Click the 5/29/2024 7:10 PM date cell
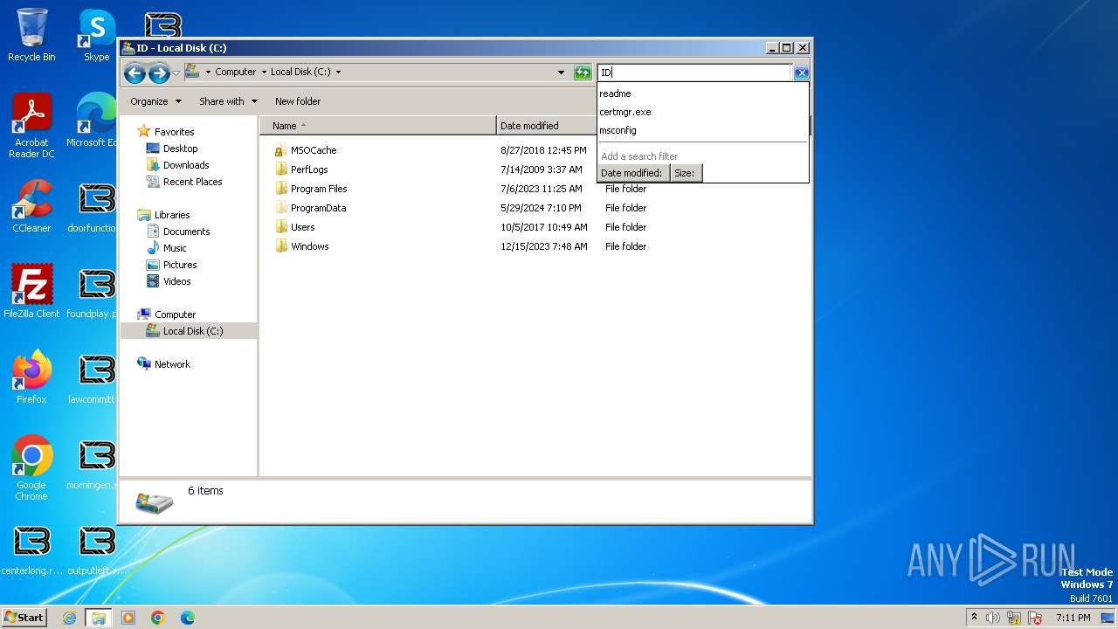The height and width of the screenshot is (629, 1118). (x=541, y=208)
